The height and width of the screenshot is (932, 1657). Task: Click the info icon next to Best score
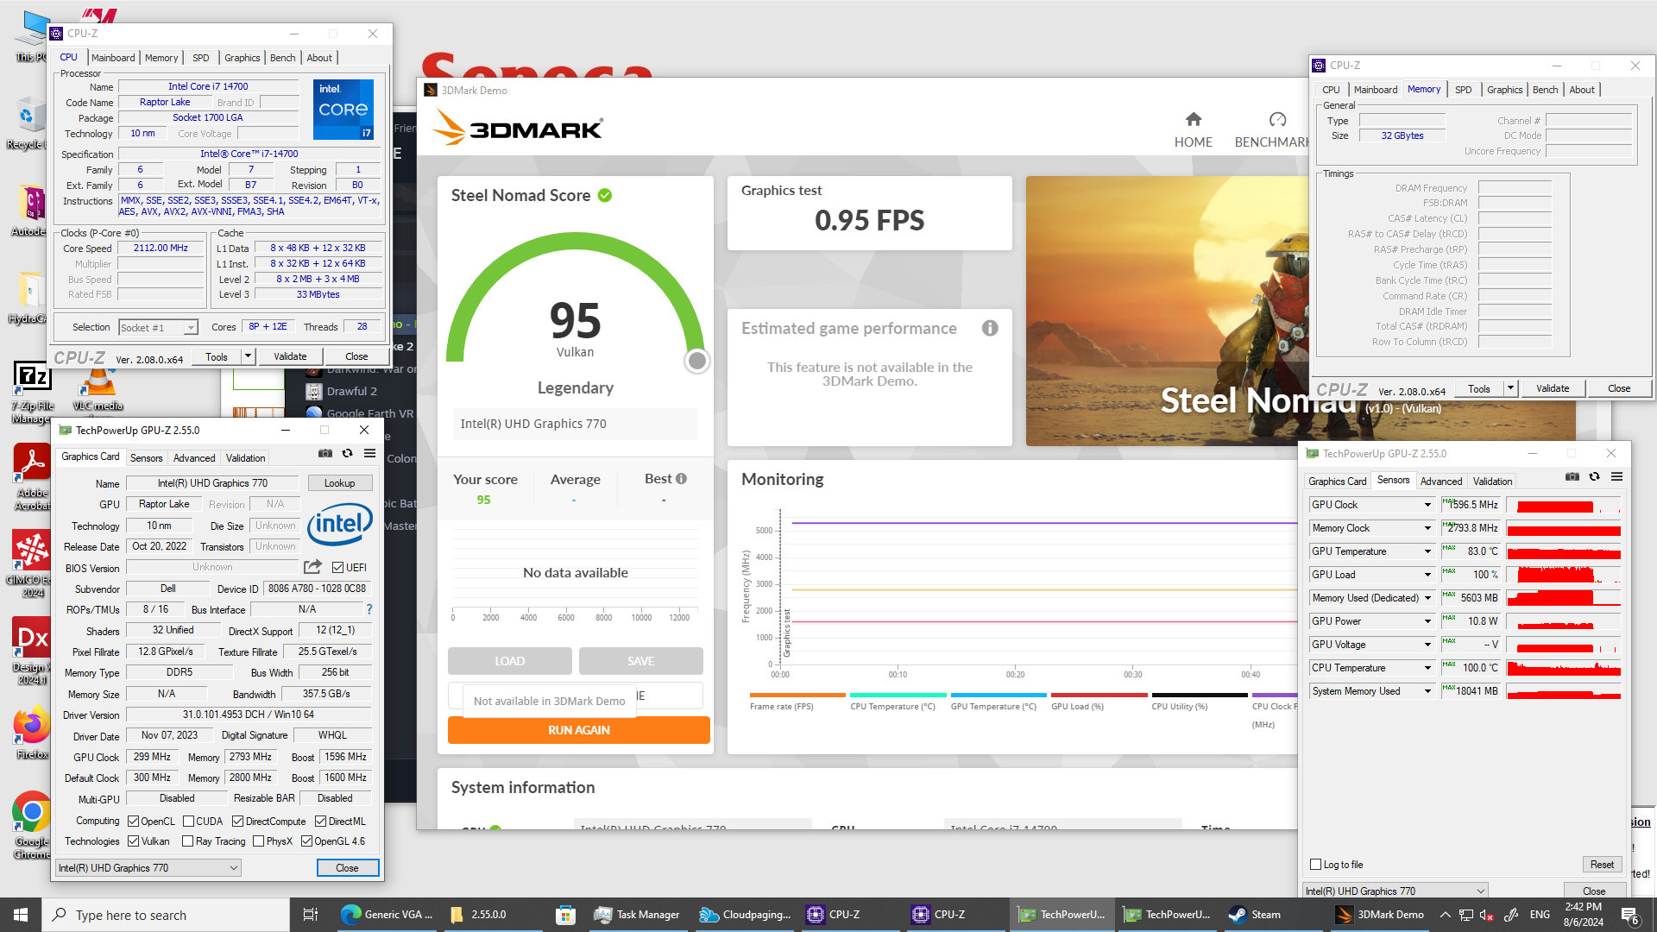(x=682, y=478)
